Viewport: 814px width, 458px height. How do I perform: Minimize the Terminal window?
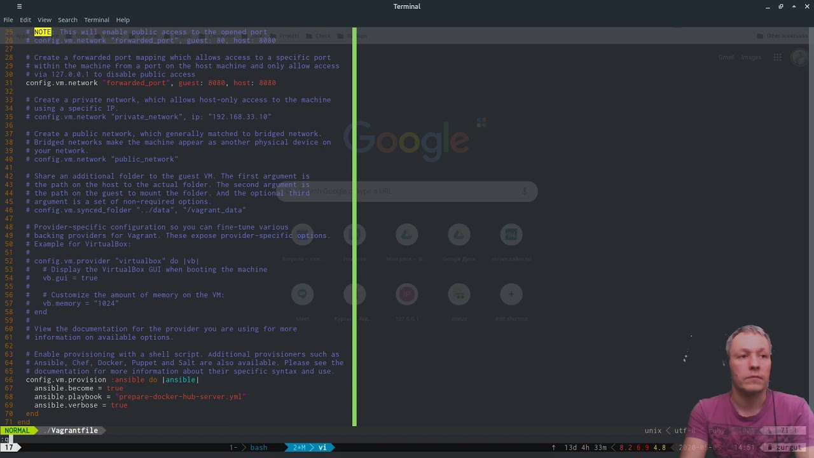(768, 6)
